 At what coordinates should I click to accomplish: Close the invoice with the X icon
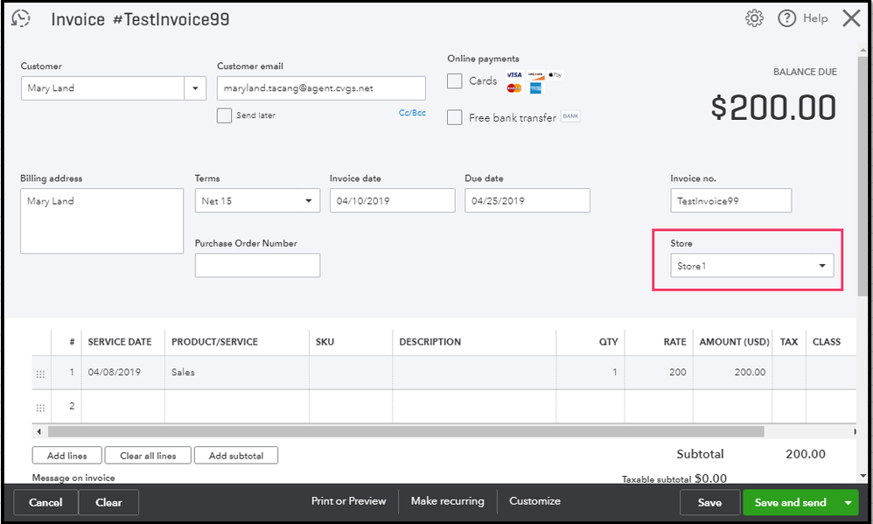(x=851, y=18)
